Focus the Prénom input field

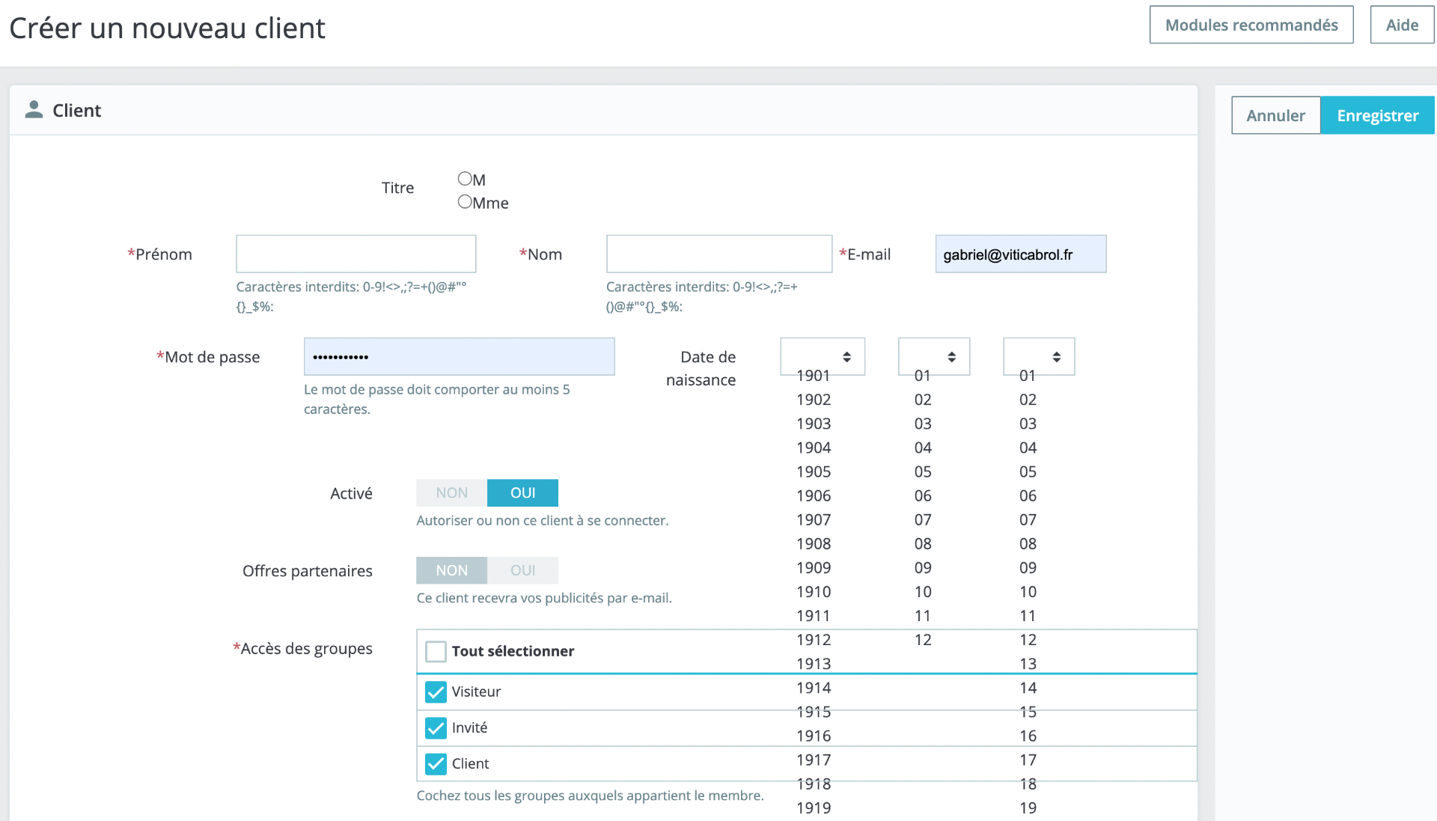coord(356,254)
